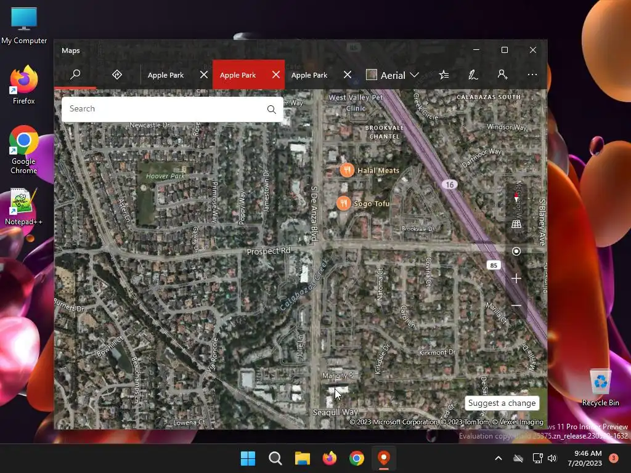
Task: Zoom in with the plus button
Action: coord(516,278)
